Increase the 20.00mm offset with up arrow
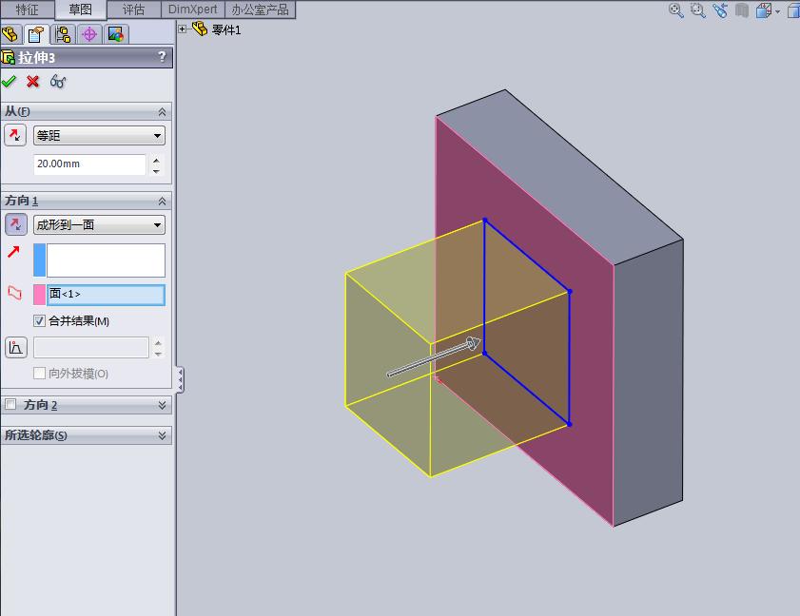Screen dimensions: 800x616 (156, 160)
